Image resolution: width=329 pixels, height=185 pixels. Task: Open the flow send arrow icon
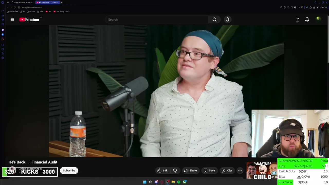click(299, 7)
